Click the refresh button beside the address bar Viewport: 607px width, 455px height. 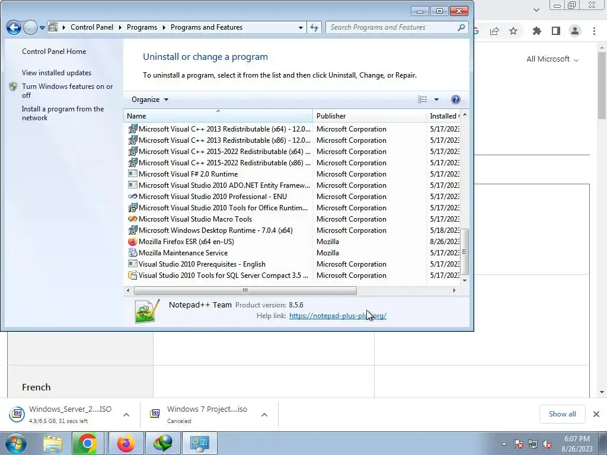(314, 27)
